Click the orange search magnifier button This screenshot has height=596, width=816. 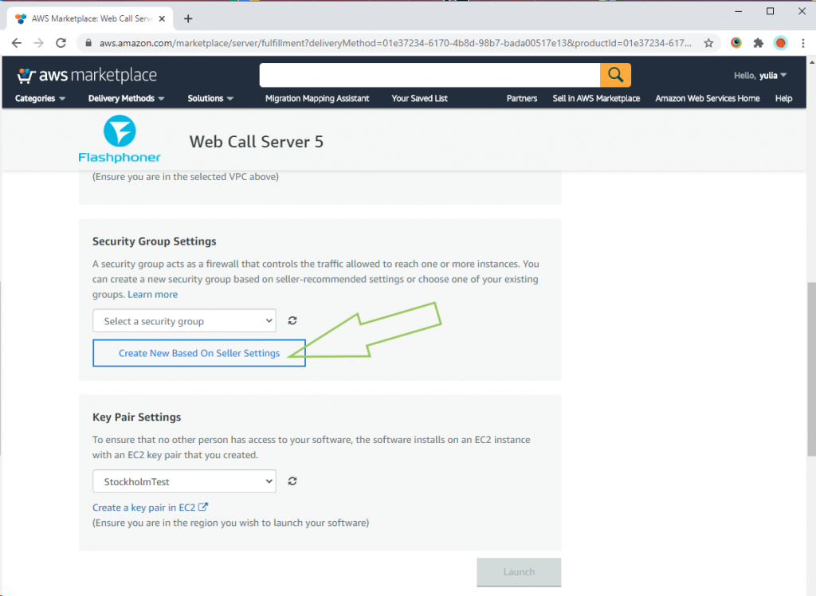pos(615,75)
